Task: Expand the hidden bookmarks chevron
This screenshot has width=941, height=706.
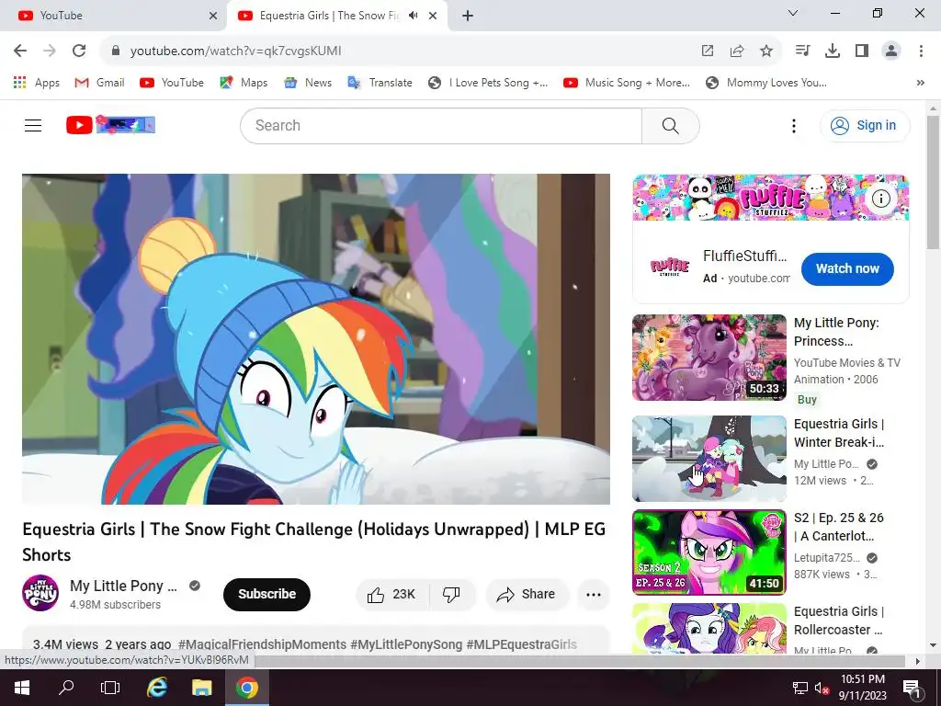Action: (x=921, y=83)
